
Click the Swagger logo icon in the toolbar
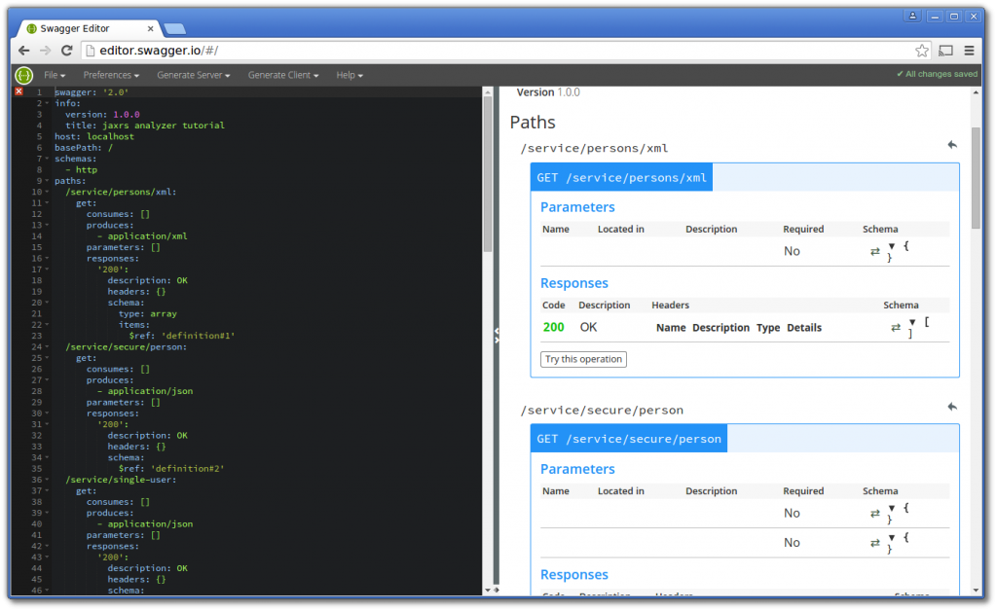pyautogui.click(x=22, y=74)
